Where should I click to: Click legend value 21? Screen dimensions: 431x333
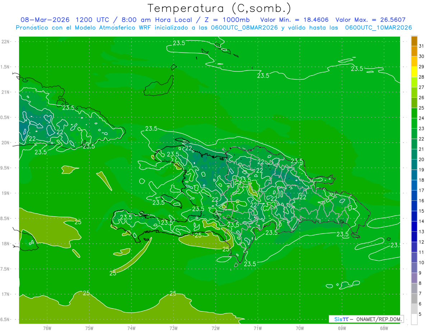421,149
